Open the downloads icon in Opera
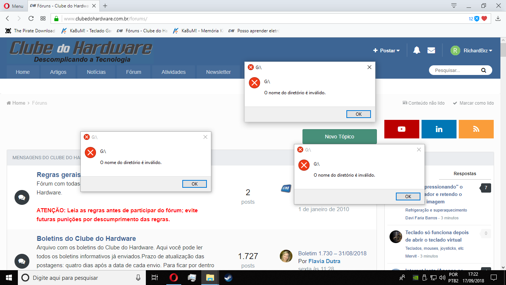Screen dimensions: 506x285 [498, 19]
